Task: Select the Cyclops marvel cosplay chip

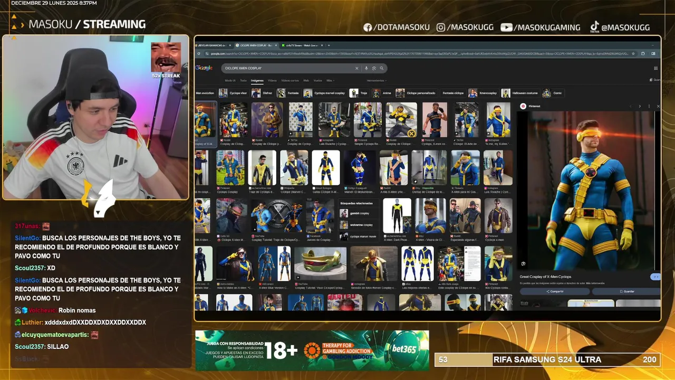Action: 325,93
